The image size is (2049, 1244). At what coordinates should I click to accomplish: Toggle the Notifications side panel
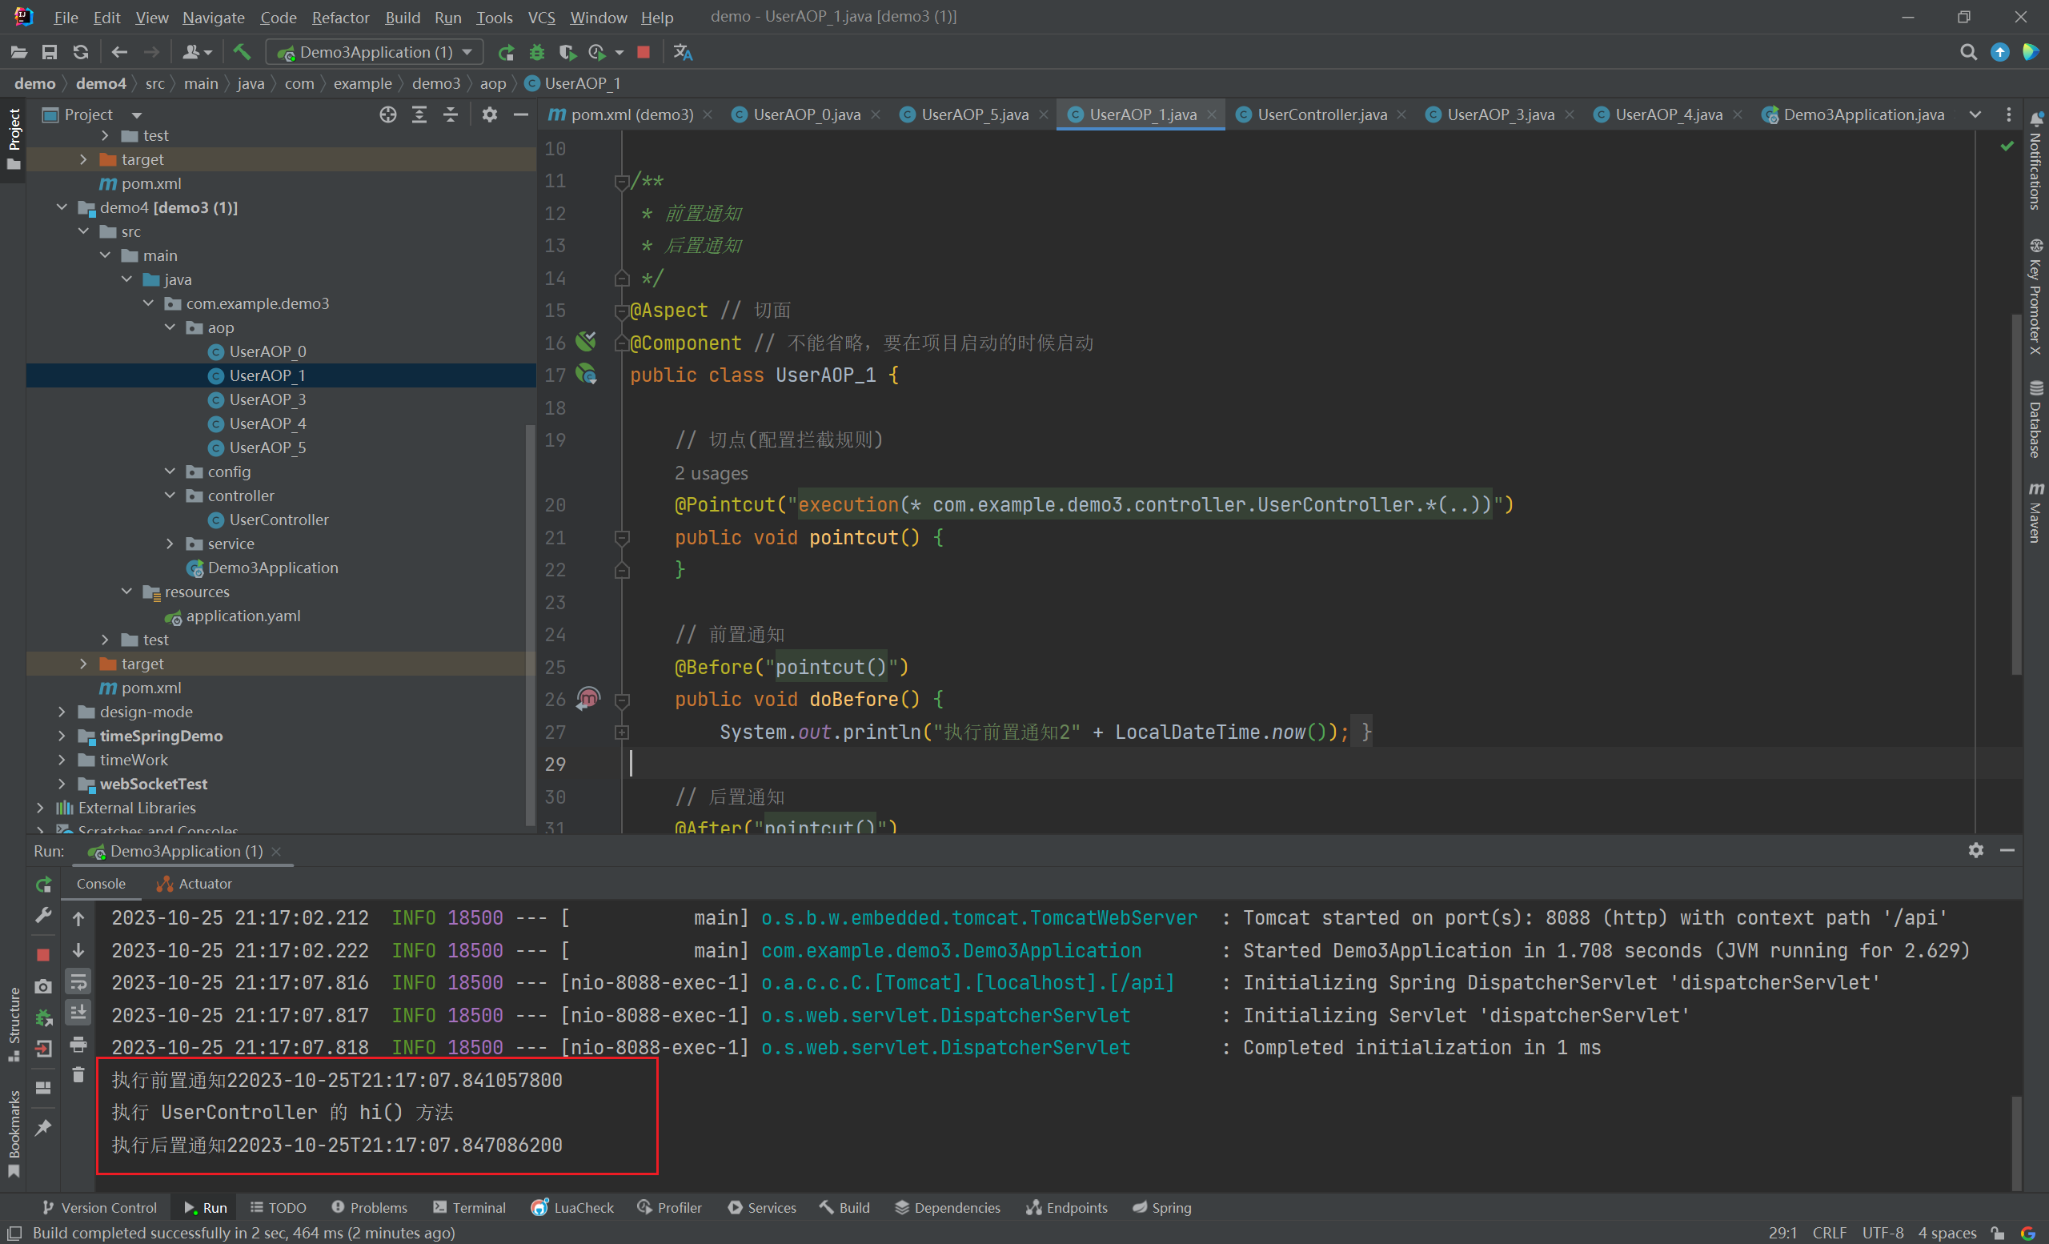coord(2035,160)
